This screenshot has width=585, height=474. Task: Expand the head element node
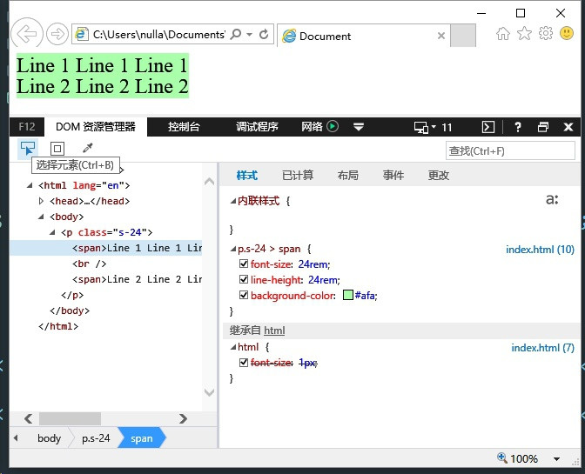(41, 201)
